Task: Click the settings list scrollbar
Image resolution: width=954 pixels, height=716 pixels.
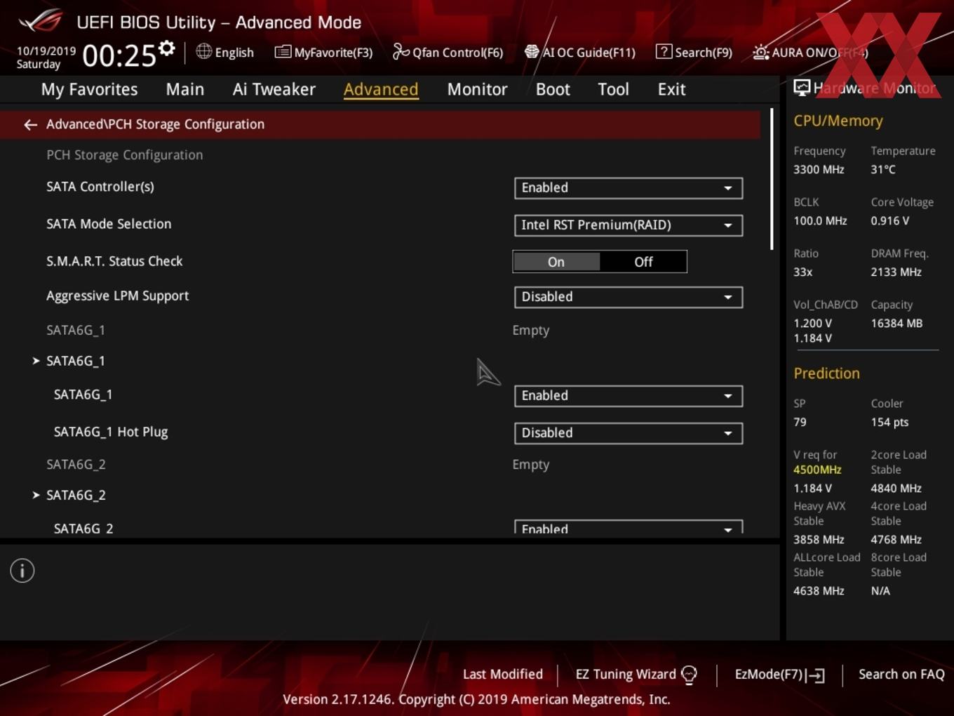Action: point(772,179)
